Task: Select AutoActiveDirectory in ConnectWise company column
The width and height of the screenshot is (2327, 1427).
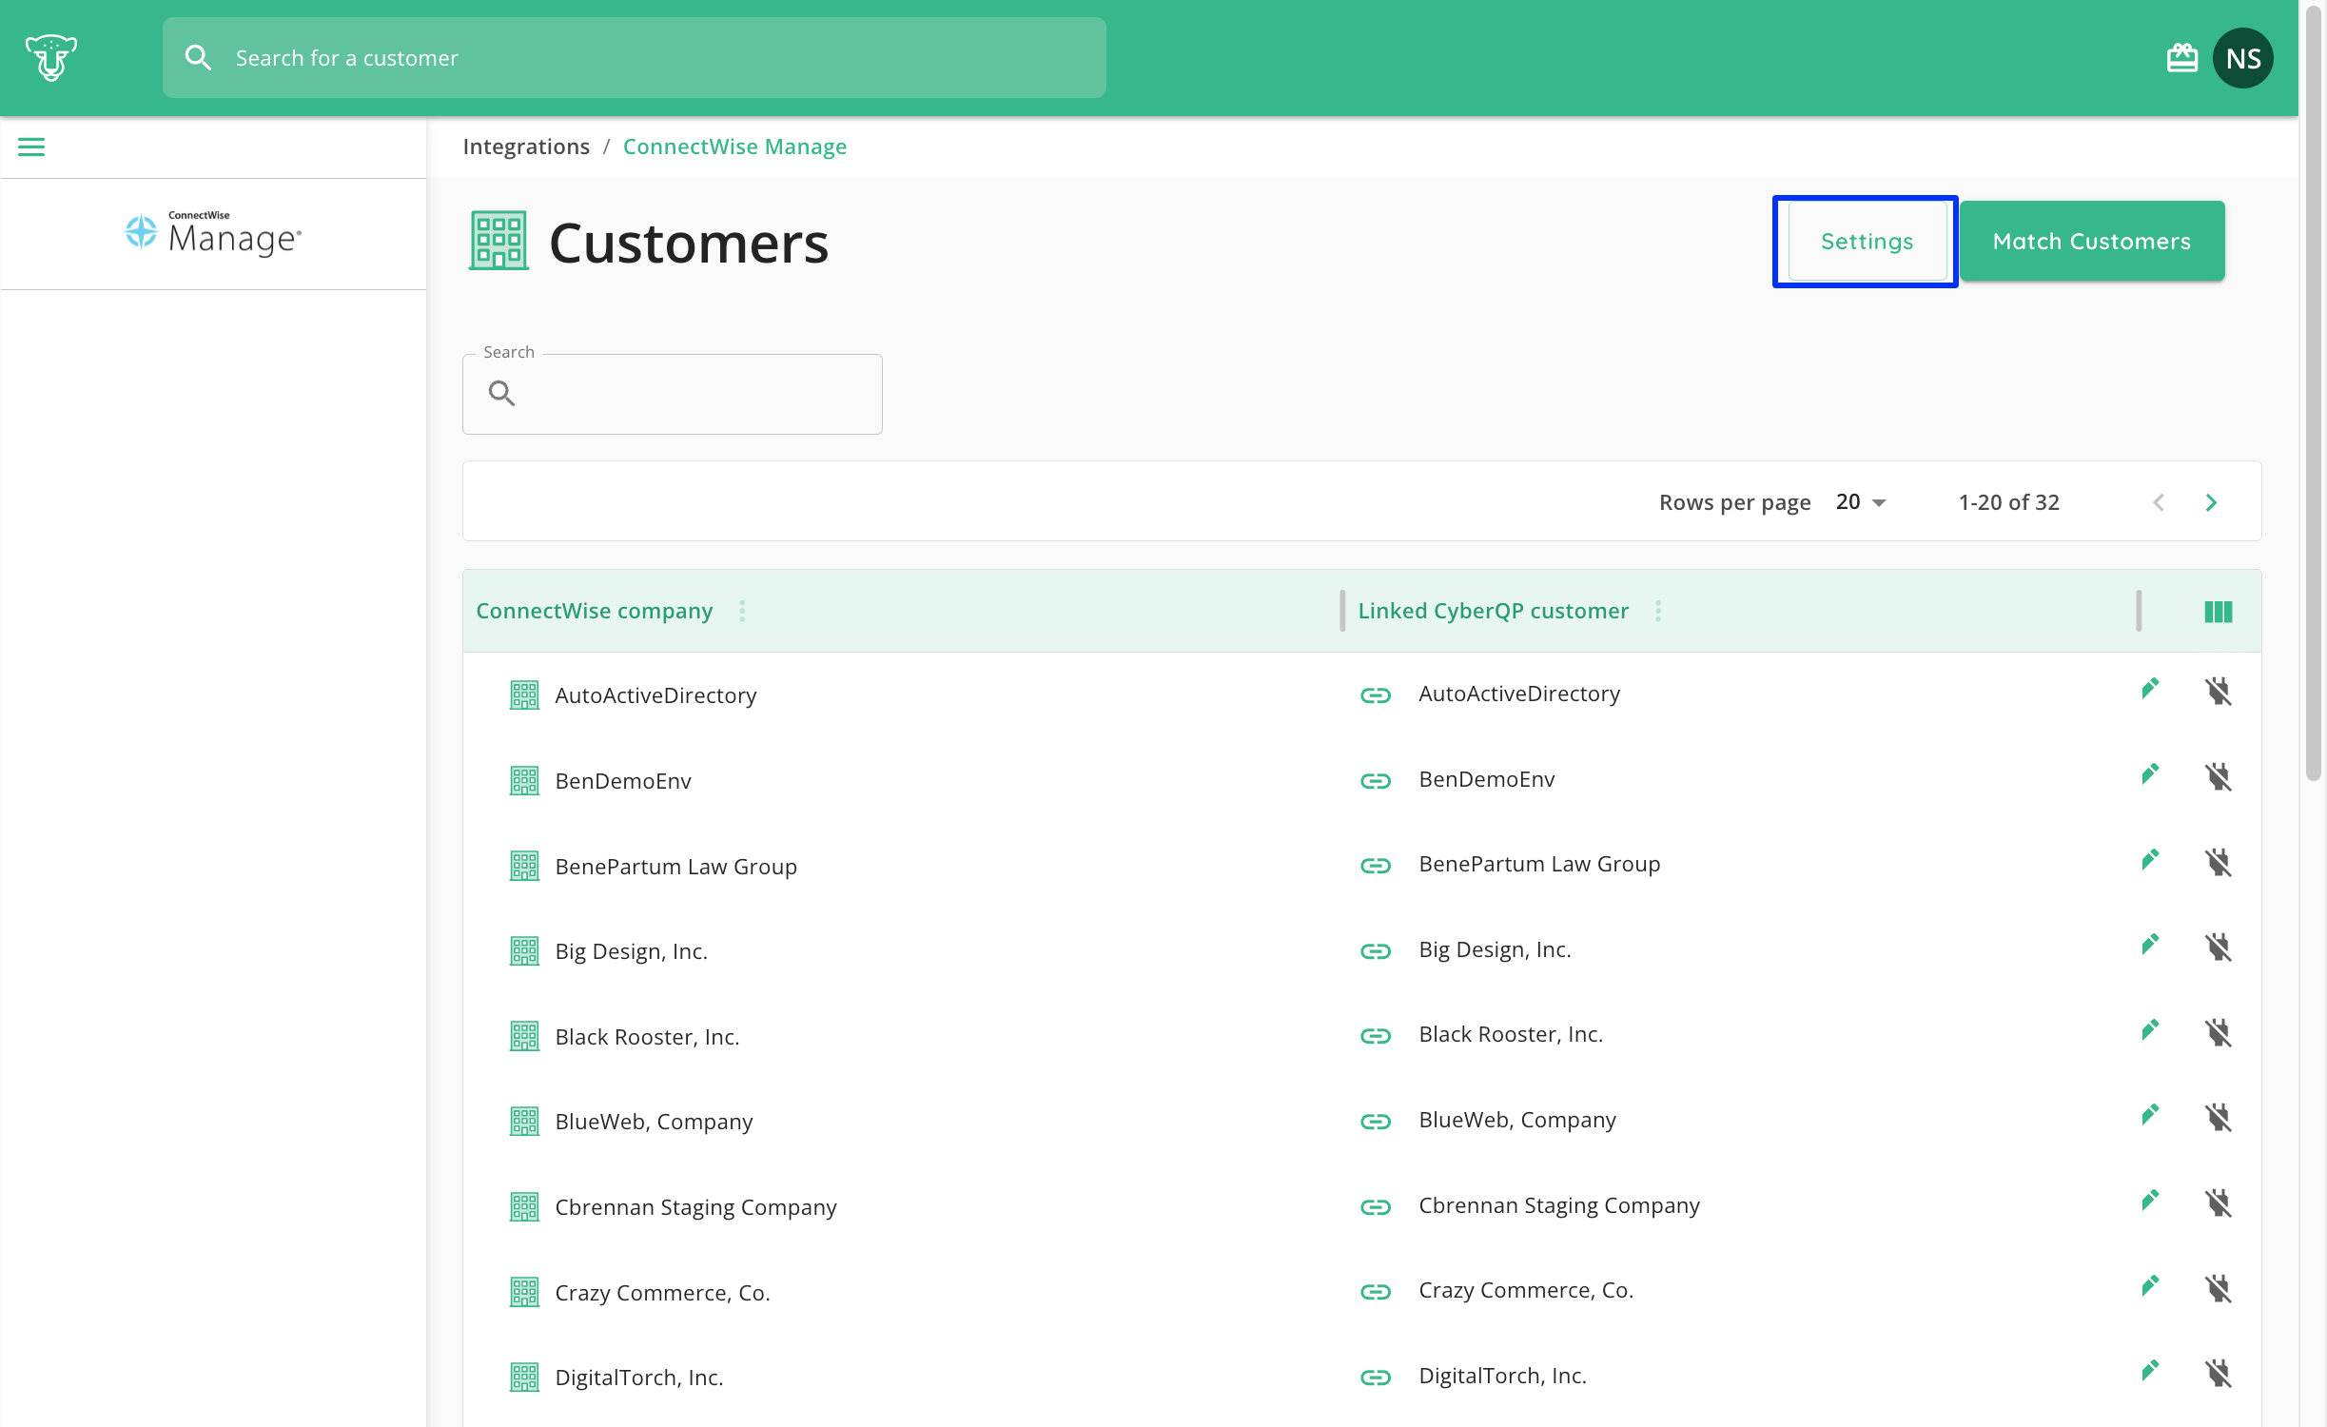Action: point(655,695)
